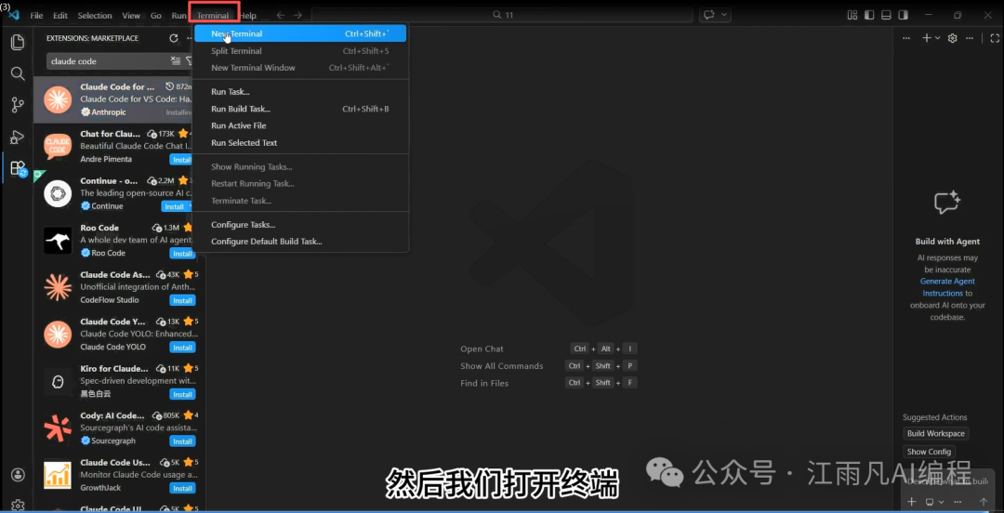Open the chat panel leftmost ellipsis menu
The width and height of the screenshot is (1004, 513).
click(x=906, y=38)
